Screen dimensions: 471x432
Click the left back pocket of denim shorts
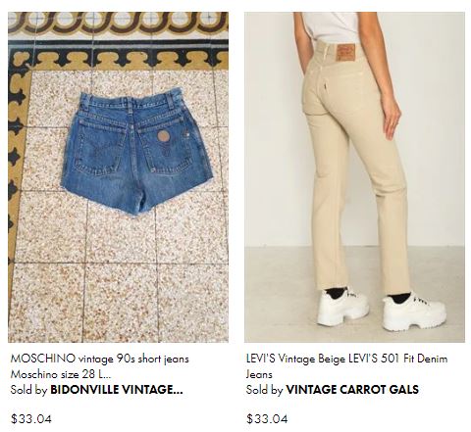[x=99, y=147]
